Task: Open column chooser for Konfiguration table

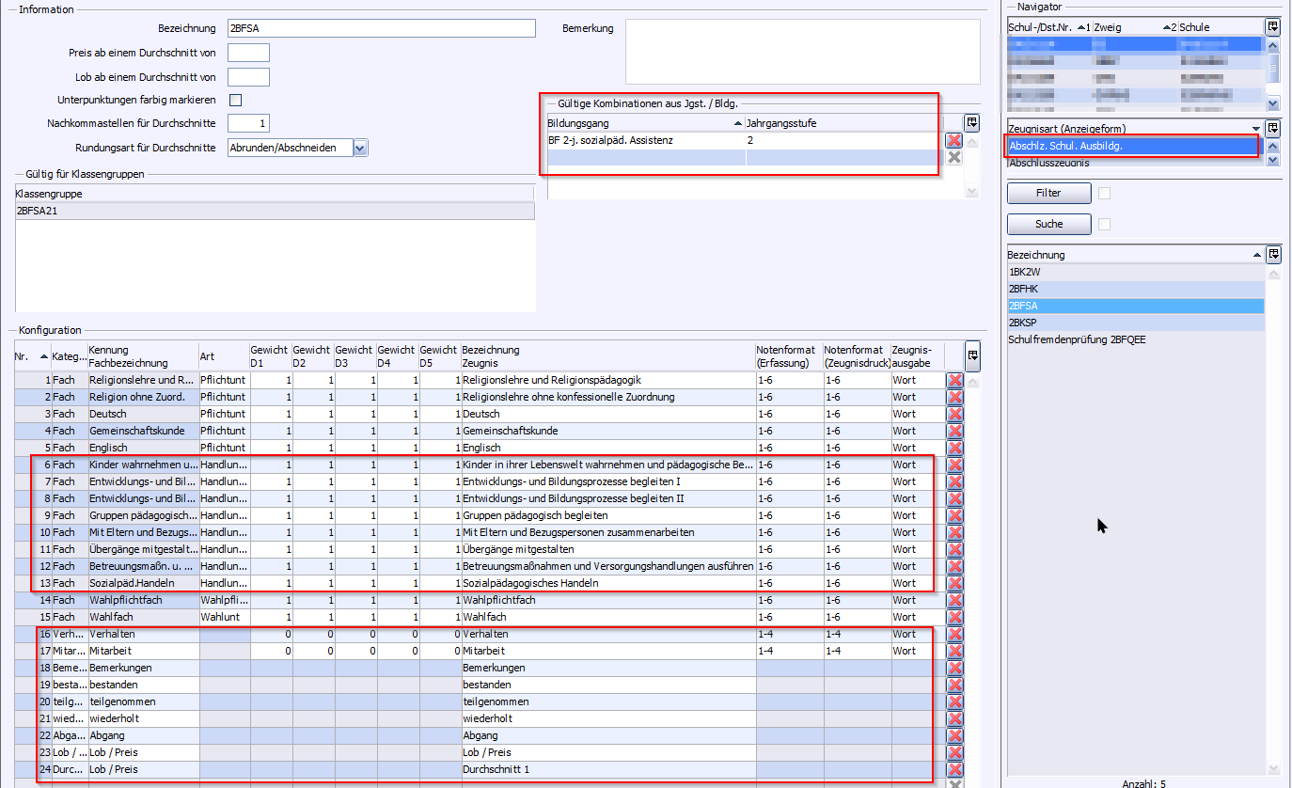Action: (972, 355)
